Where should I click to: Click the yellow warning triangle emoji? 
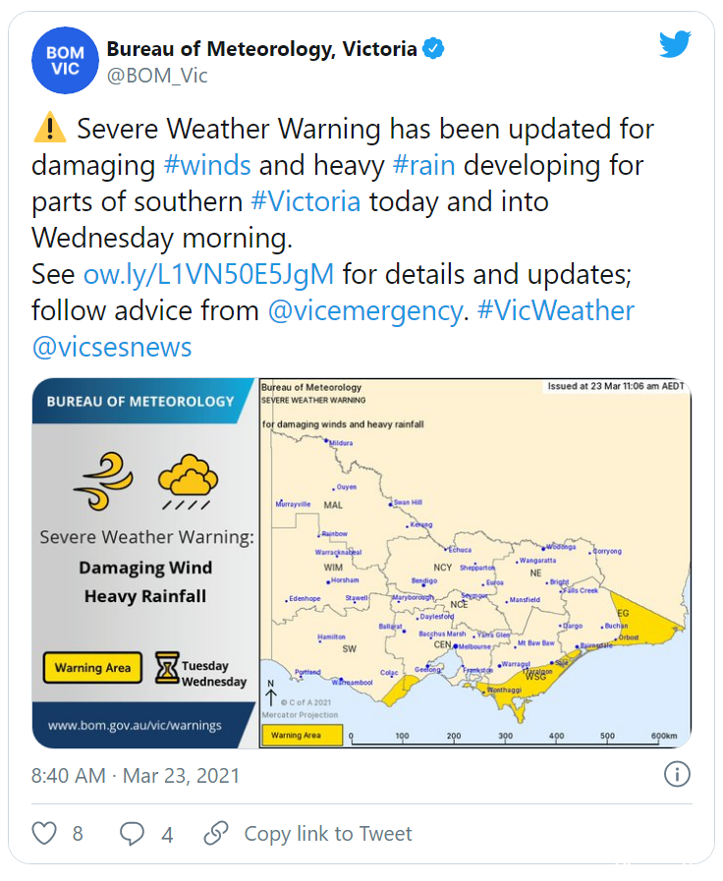coord(50,127)
